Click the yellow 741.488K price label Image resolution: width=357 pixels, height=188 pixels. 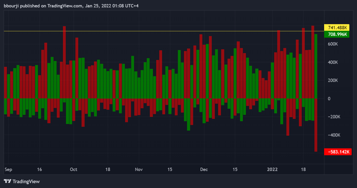coord(336,27)
